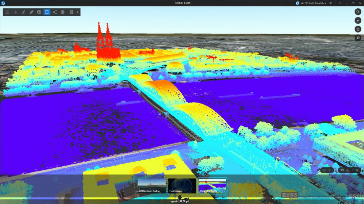Toggle the Bookmarks panel button
The image size is (364, 204).
(47, 12)
